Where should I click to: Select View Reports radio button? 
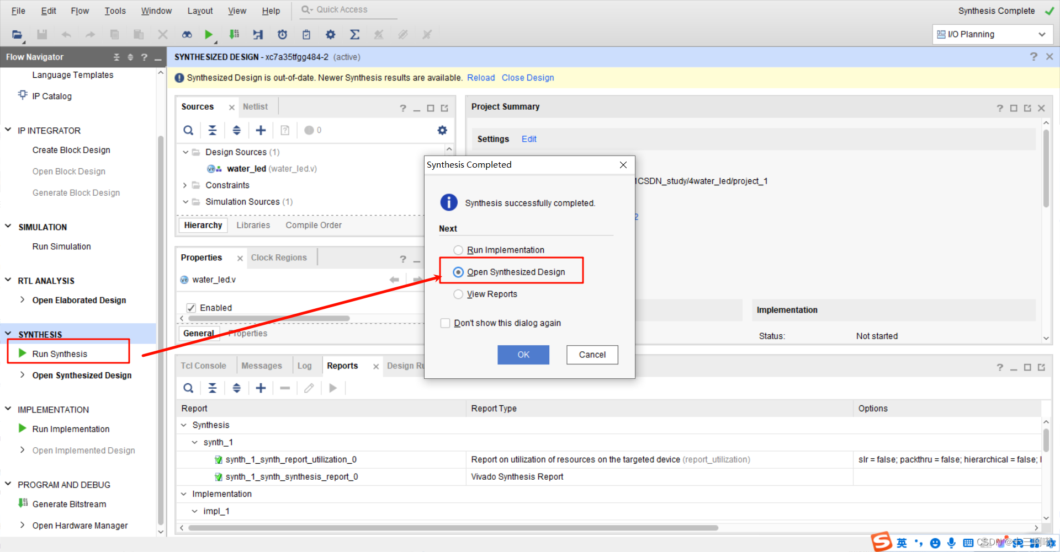458,294
